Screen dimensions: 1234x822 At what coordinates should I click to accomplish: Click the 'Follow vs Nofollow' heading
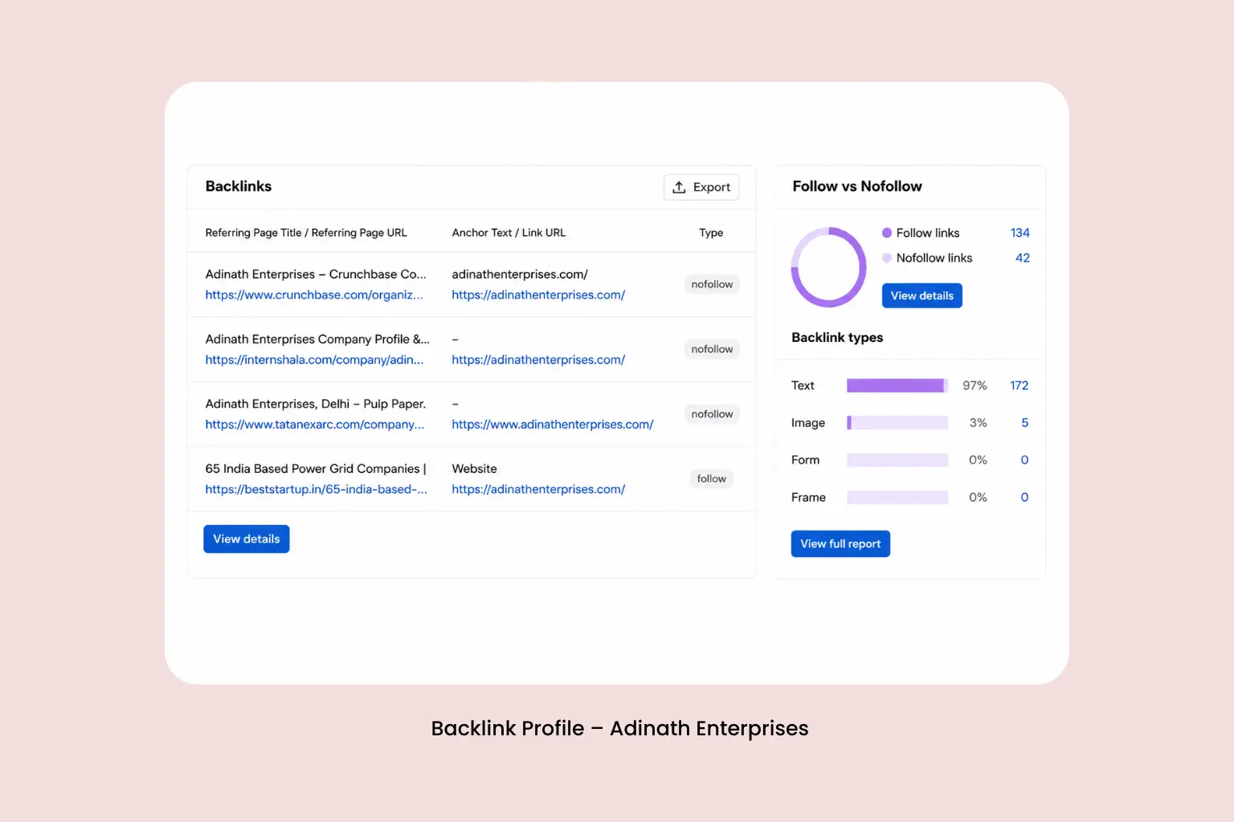click(x=857, y=186)
